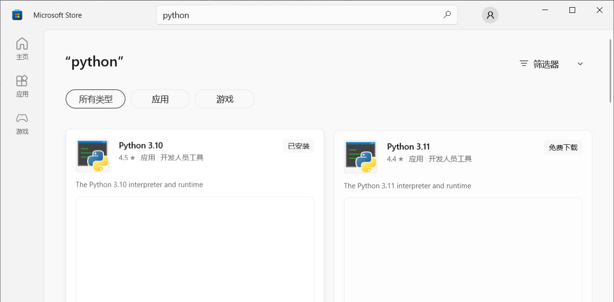614x302 pixels.
Task: Click 开发人员工具 category under Python 3.11
Action: [450, 159]
